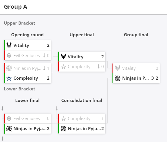Click drop-down arrow beside Evil Geniuses opening score

coord(44,55)
